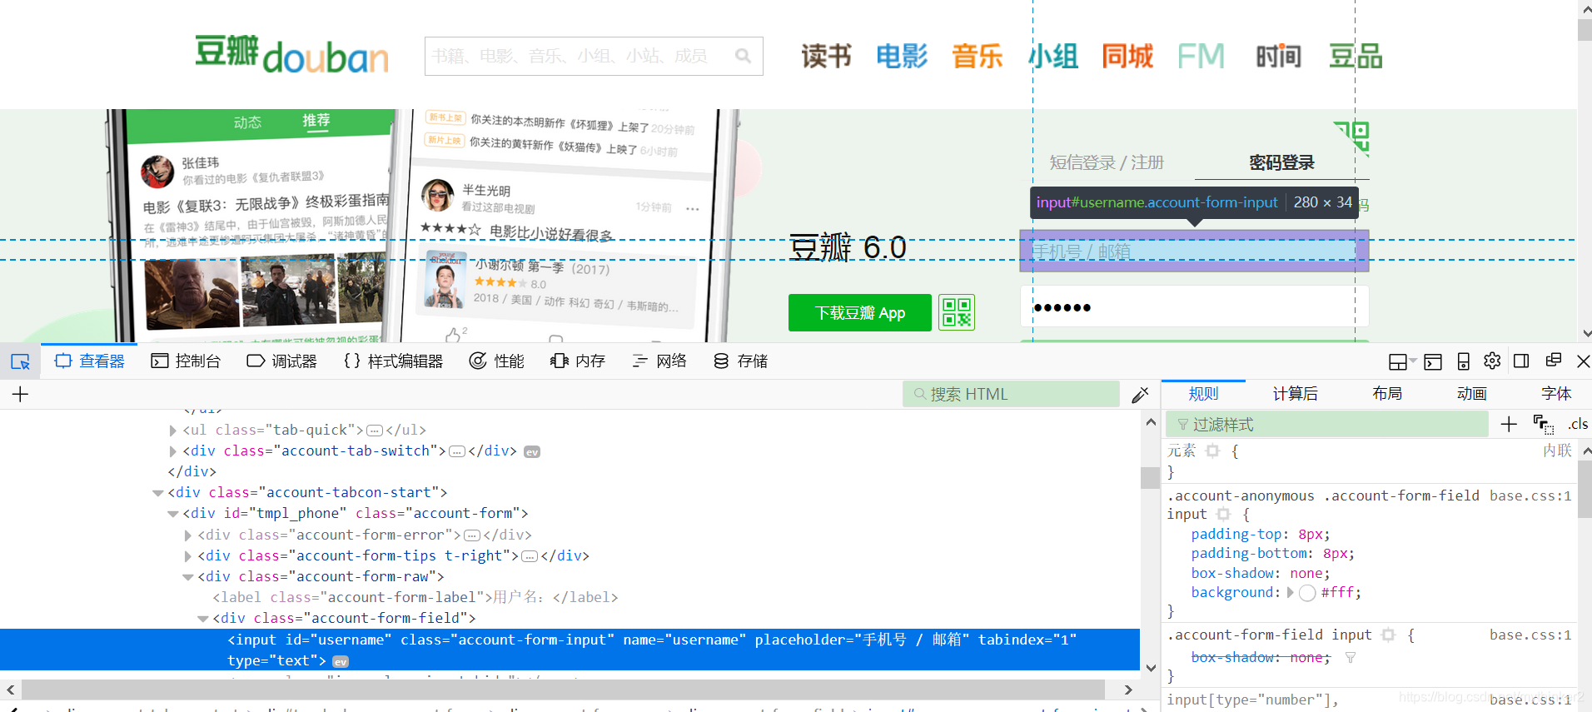The height and width of the screenshot is (712, 1592).
Task: Open the 同城 local events link
Action: (1127, 57)
